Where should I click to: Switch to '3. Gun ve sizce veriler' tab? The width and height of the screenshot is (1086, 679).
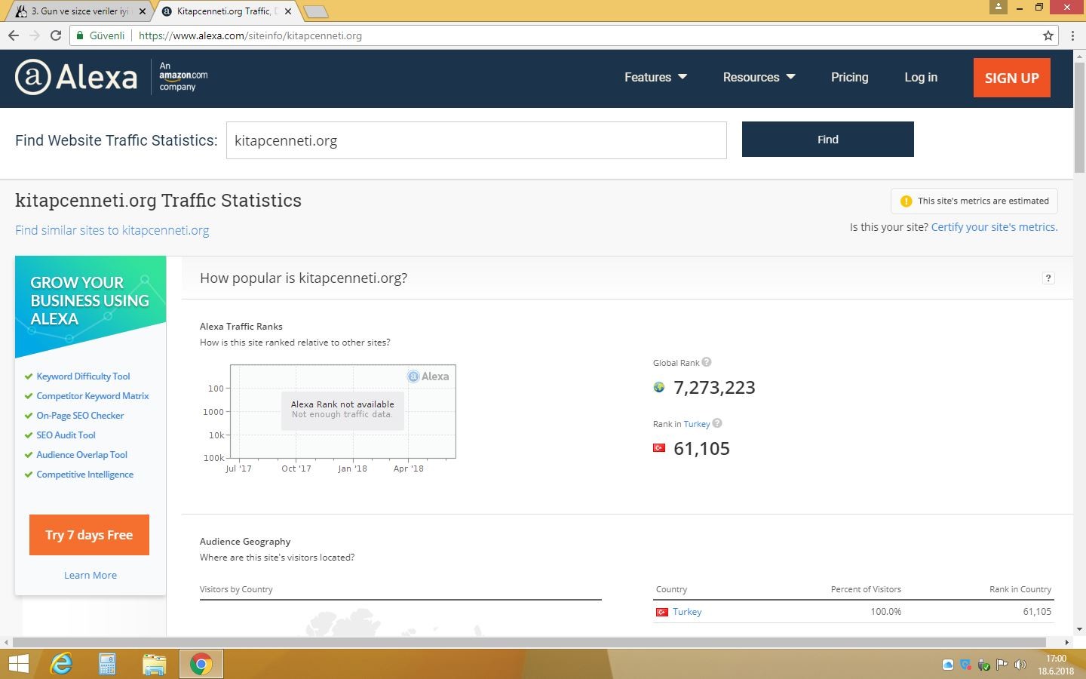point(79,11)
